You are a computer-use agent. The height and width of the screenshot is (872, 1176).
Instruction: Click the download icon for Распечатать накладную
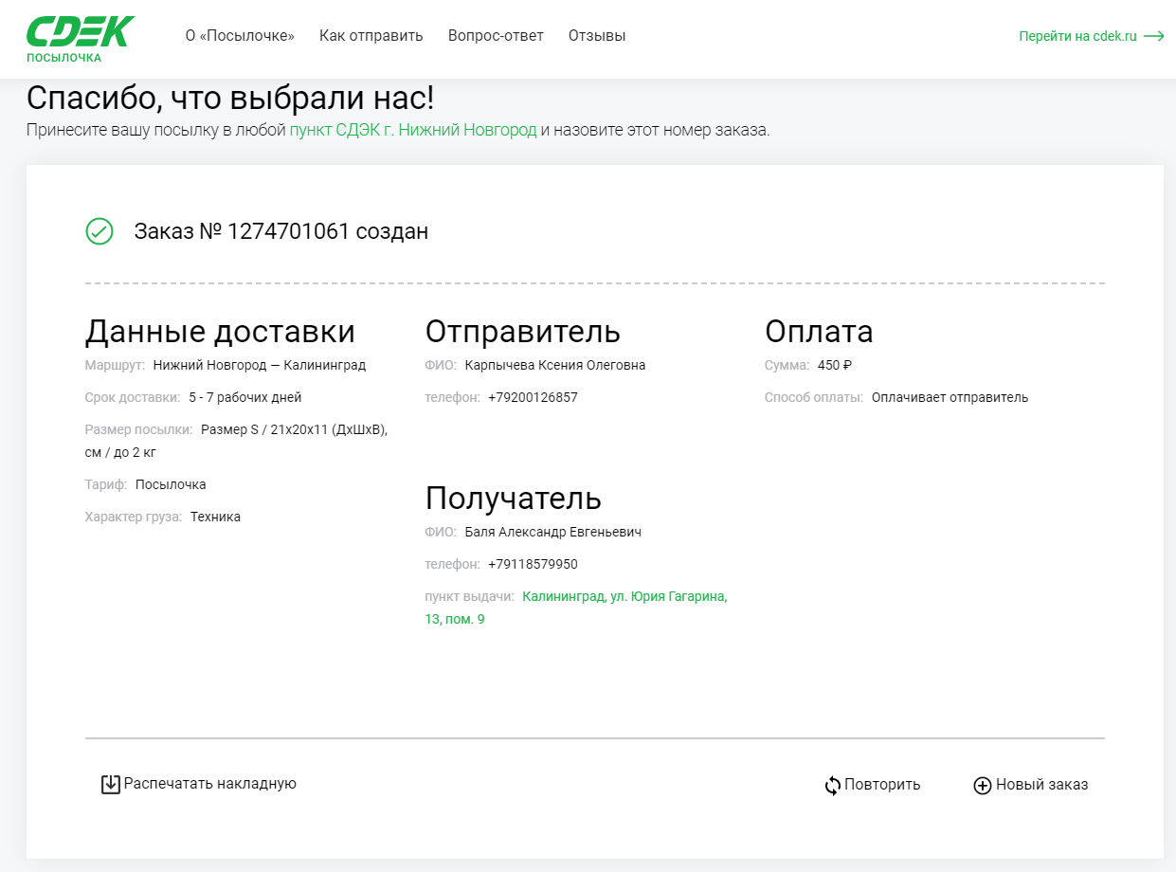111,785
